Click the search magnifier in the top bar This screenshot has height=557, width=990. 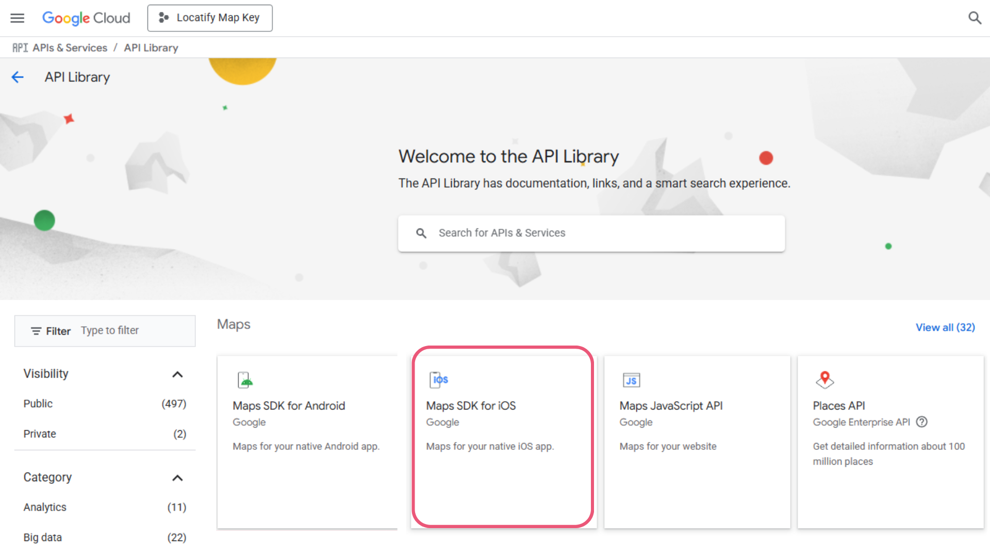coord(975,18)
